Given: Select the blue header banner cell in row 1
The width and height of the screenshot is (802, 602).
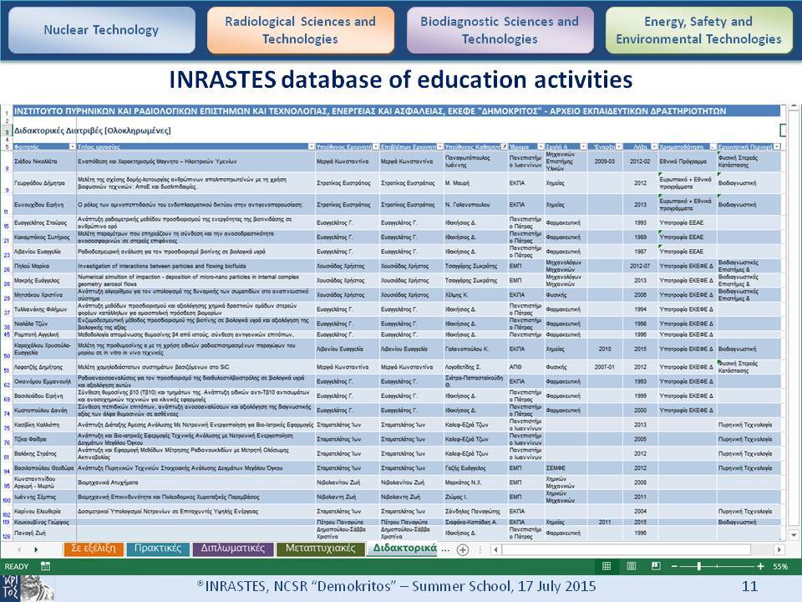Looking at the screenshot, I should [397, 110].
